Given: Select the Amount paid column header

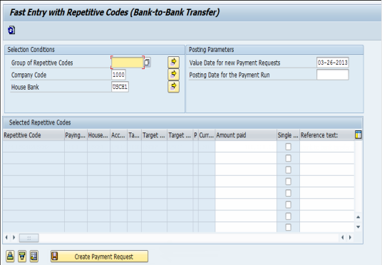Looking at the screenshot, I should click(246, 135).
